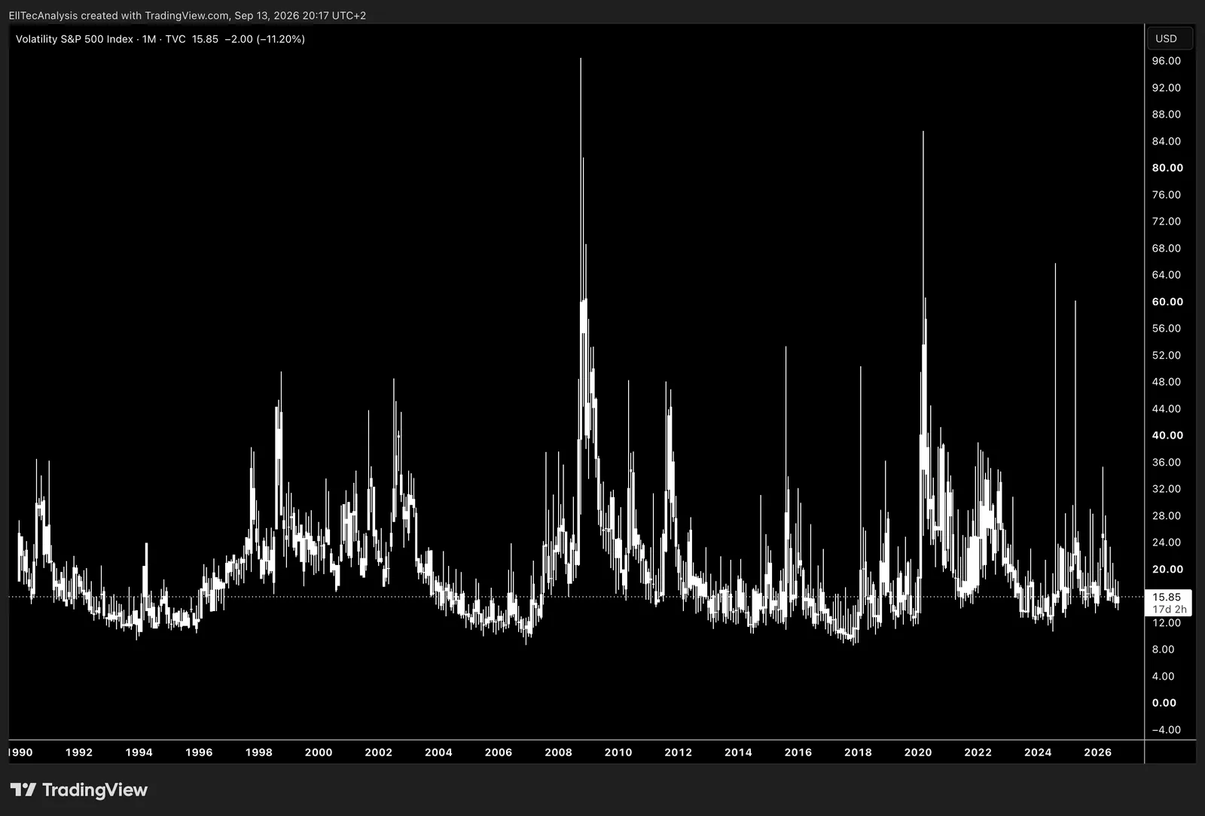Click the 2004 time axis label
The width and height of the screenshot is (1205, 816).
(438, 752)
